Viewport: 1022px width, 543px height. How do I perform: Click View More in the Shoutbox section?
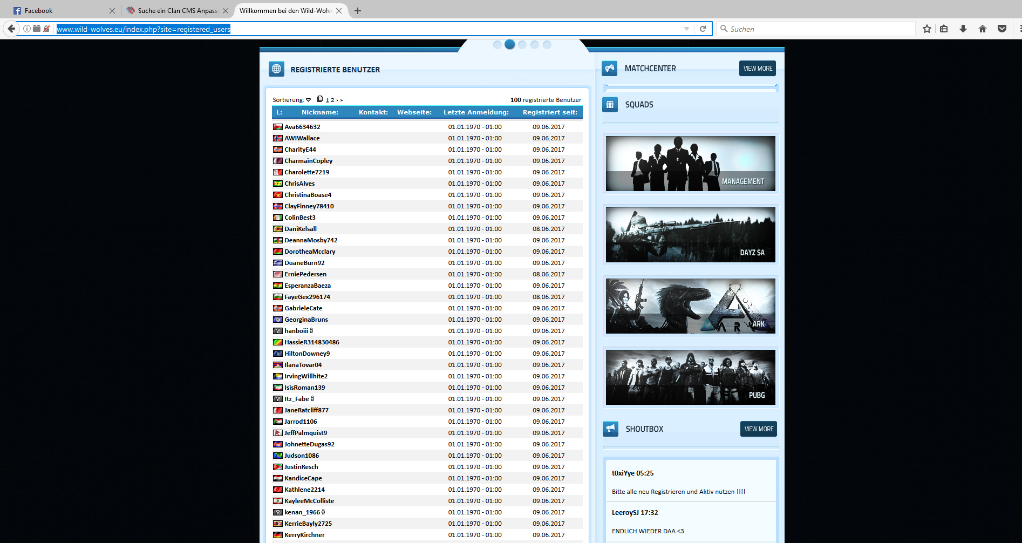[x=759, y=429]
